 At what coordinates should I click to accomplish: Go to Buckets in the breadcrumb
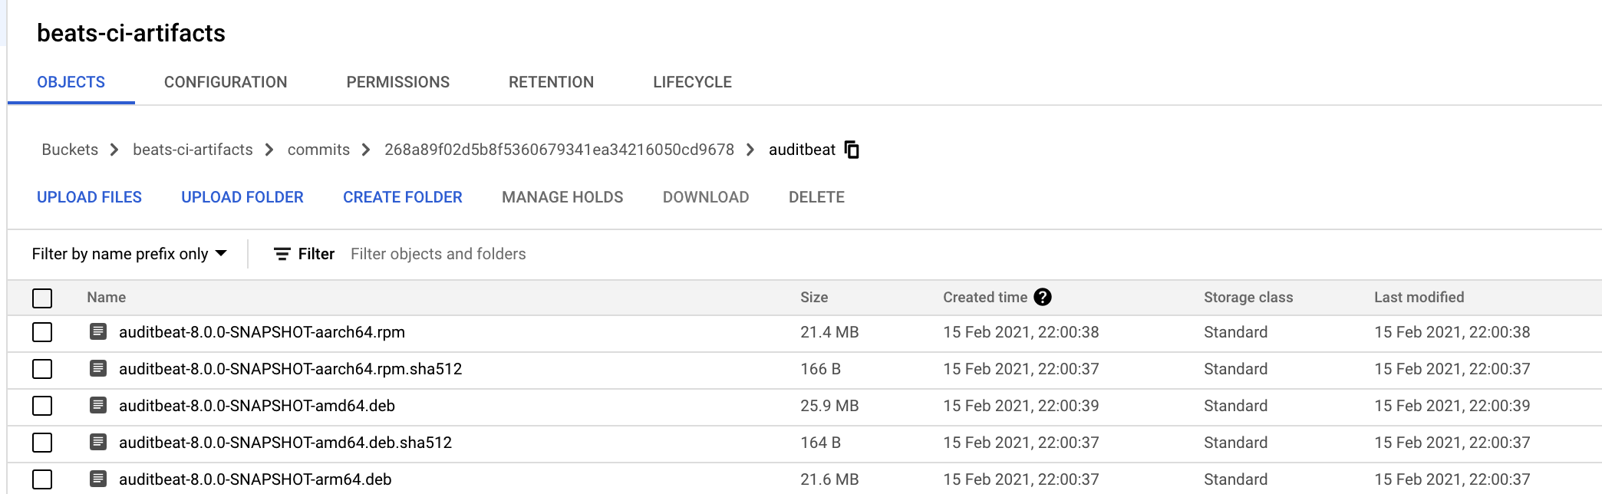click(x=70, y=150)
